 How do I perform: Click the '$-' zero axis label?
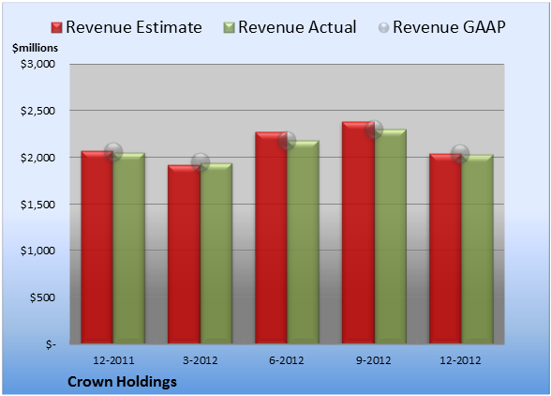pos(51,344)
